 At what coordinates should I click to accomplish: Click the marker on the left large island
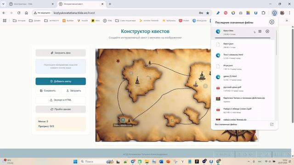coord(131,73)
